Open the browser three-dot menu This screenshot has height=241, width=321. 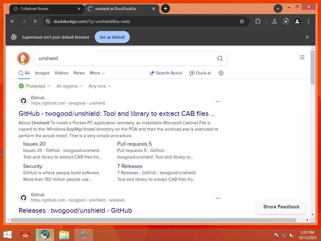[308, 21]
